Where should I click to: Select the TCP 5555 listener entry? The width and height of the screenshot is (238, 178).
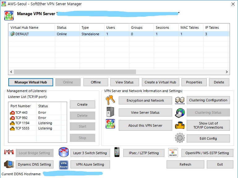[22, 128]
